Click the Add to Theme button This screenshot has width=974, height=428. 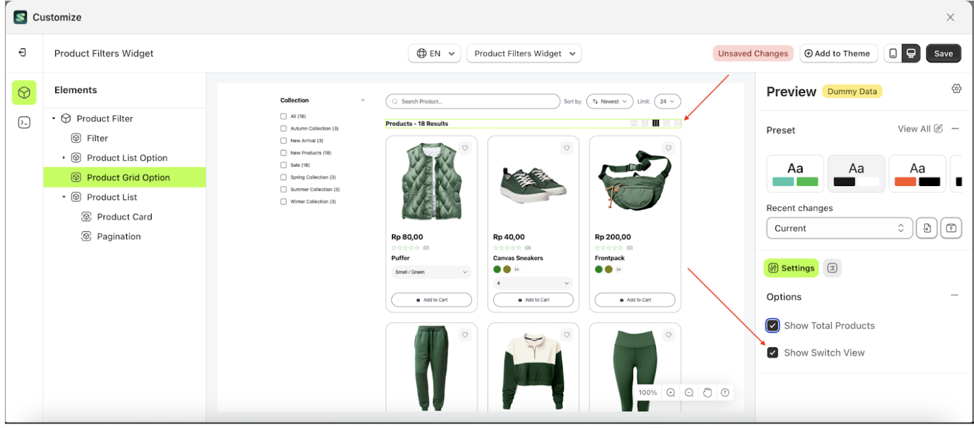838,53
